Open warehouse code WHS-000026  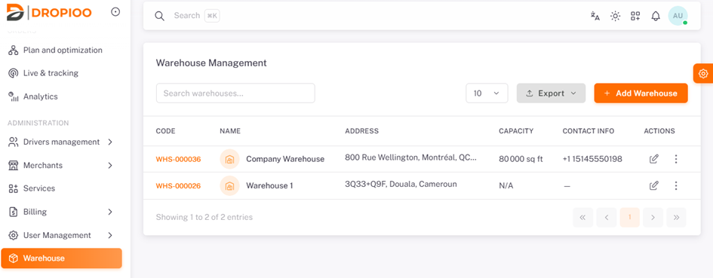click(178, 186)
